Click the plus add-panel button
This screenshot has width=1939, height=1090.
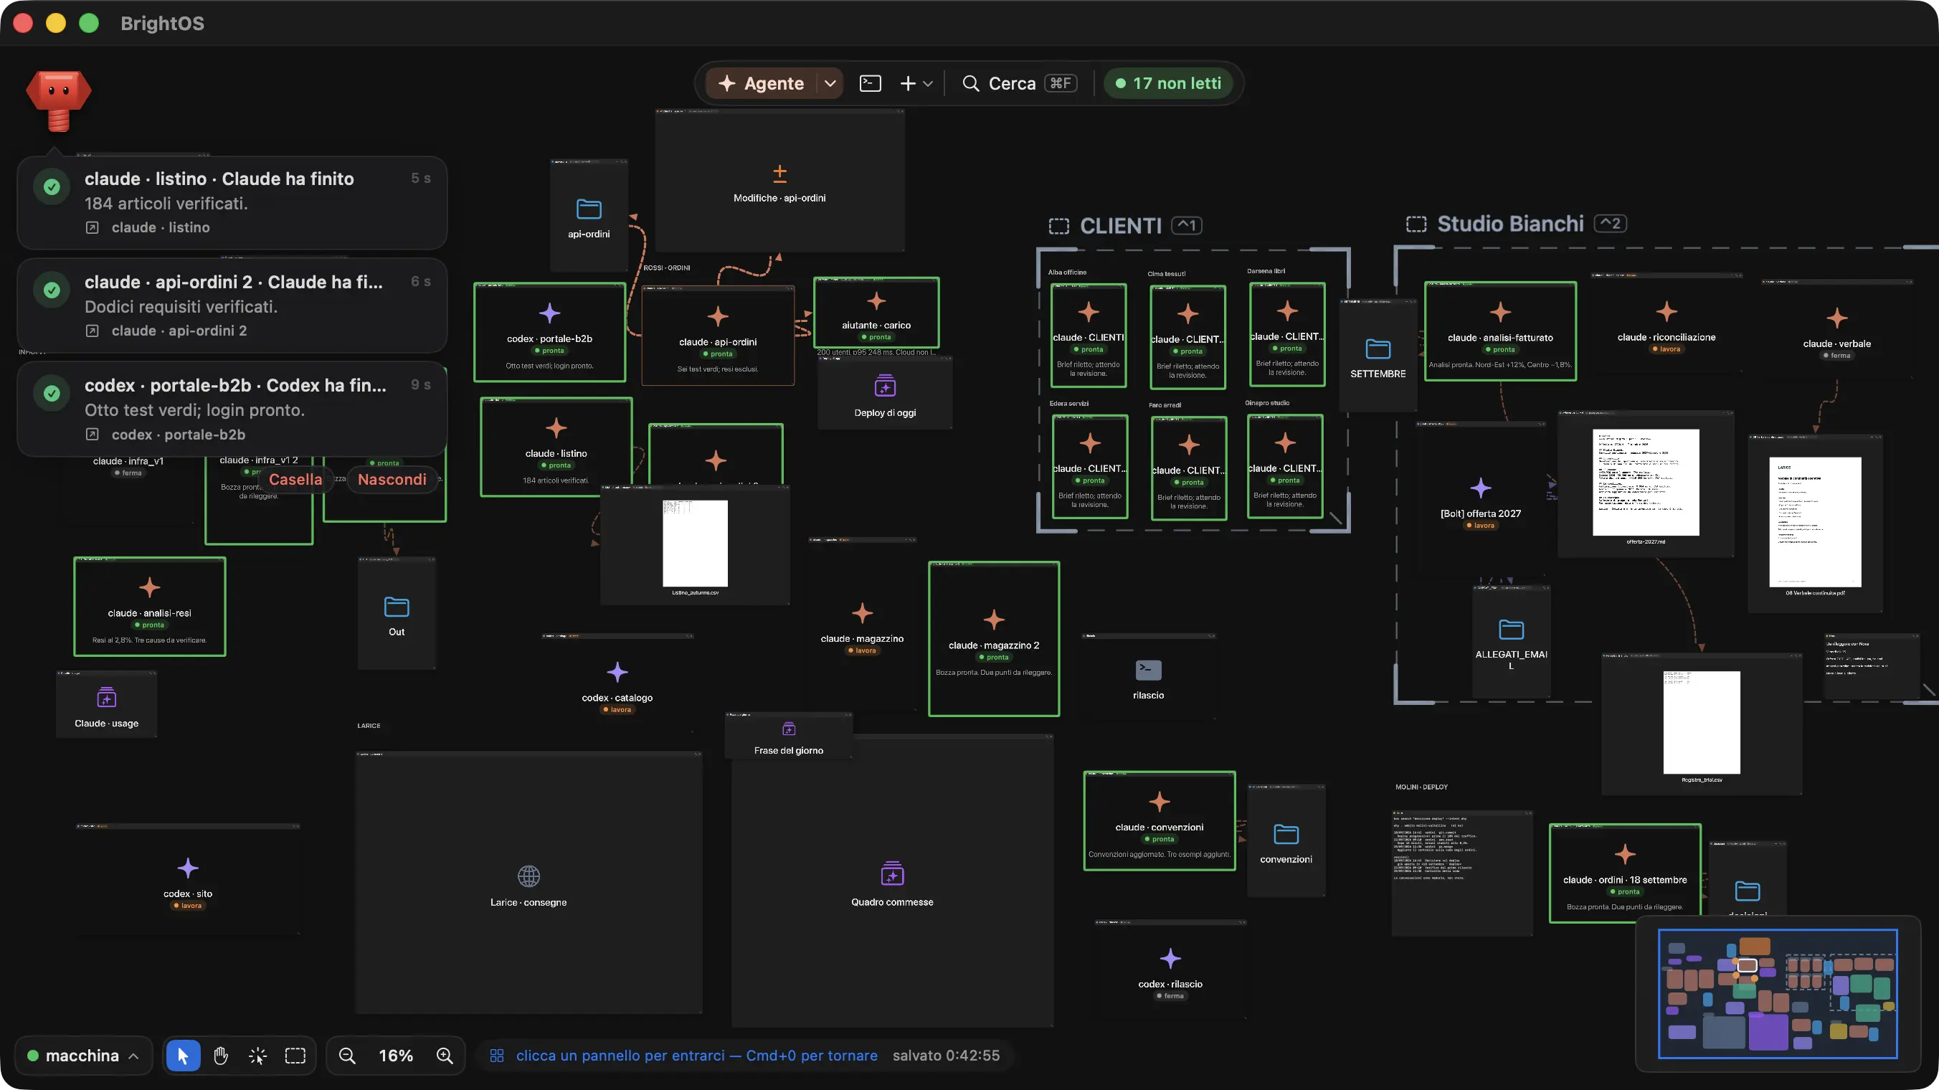(908, 84)
